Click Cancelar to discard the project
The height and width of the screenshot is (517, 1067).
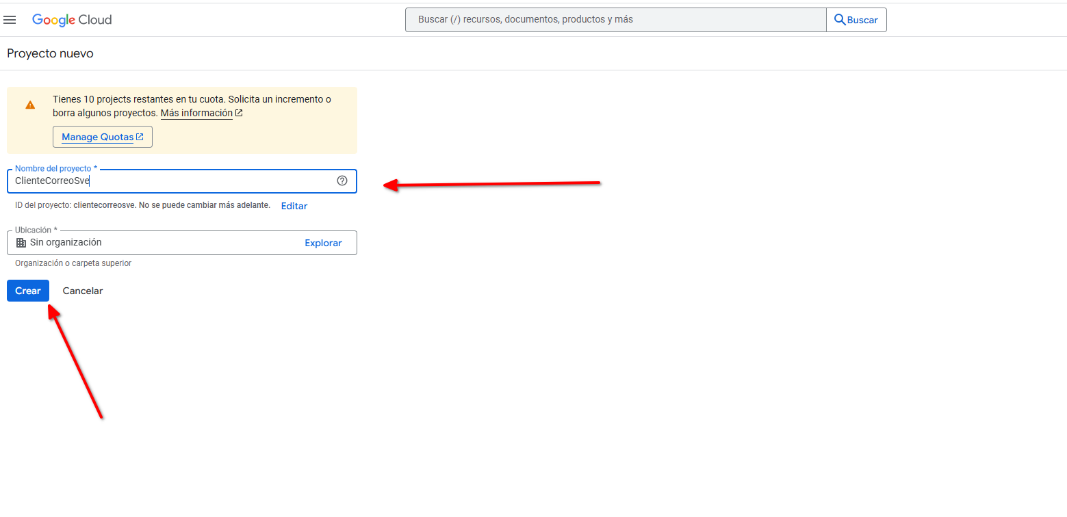(83, 291)
